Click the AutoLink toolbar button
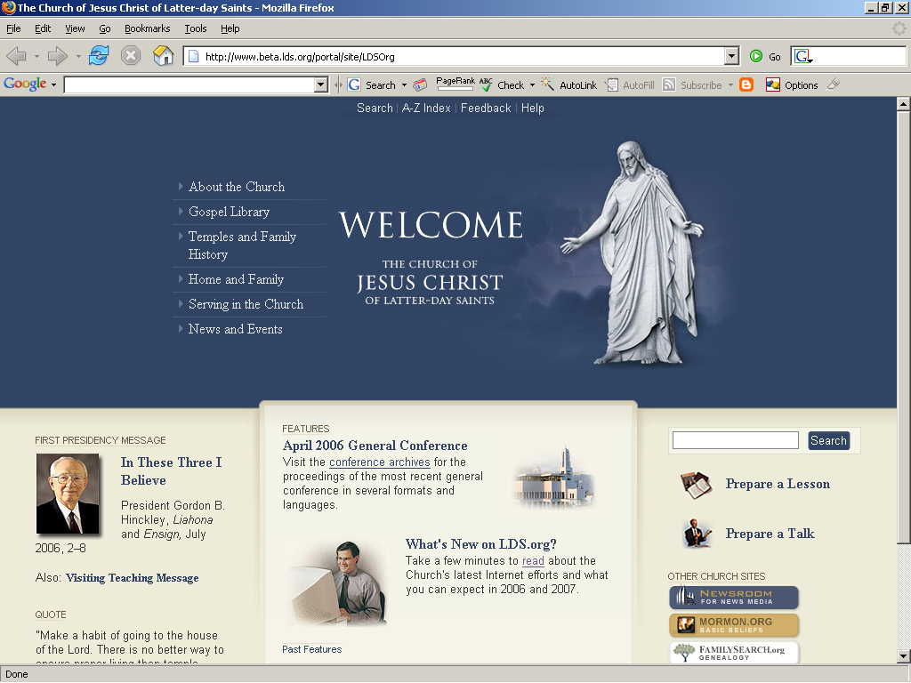 pyautogui.click(x=569, y=85)
